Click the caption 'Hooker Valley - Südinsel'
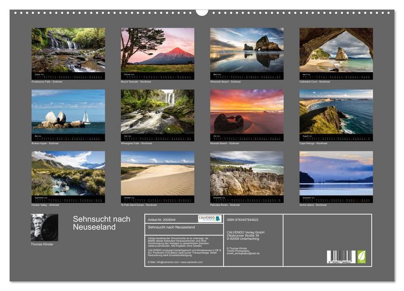 point(45,205)
